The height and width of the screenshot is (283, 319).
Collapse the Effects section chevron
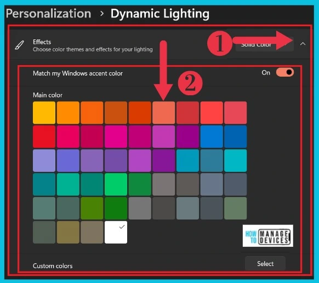pyautogui.click(x=303, y=44)
